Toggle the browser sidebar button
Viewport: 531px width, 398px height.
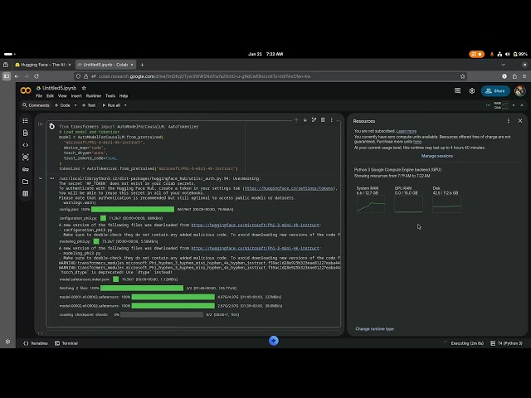[x=7, y=76]
